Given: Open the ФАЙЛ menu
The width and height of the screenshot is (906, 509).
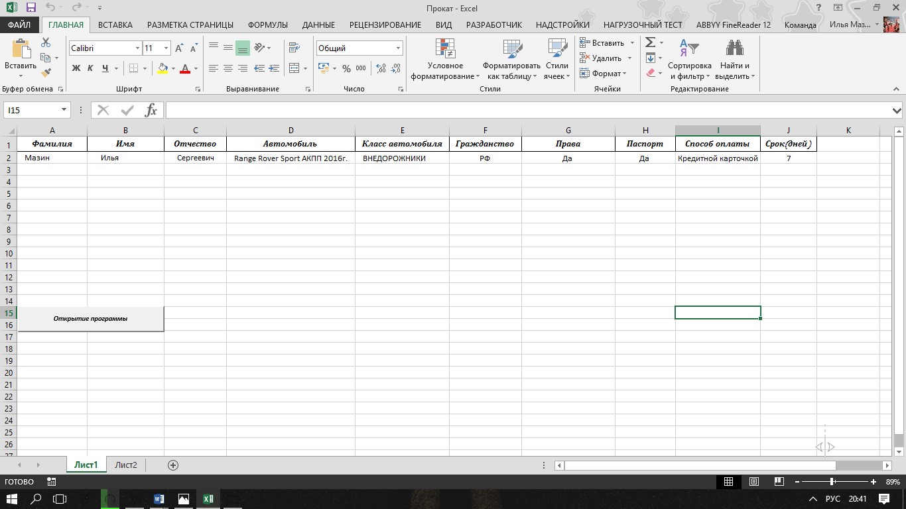Looking at the screenshot, I should click(x=20, y=25).
